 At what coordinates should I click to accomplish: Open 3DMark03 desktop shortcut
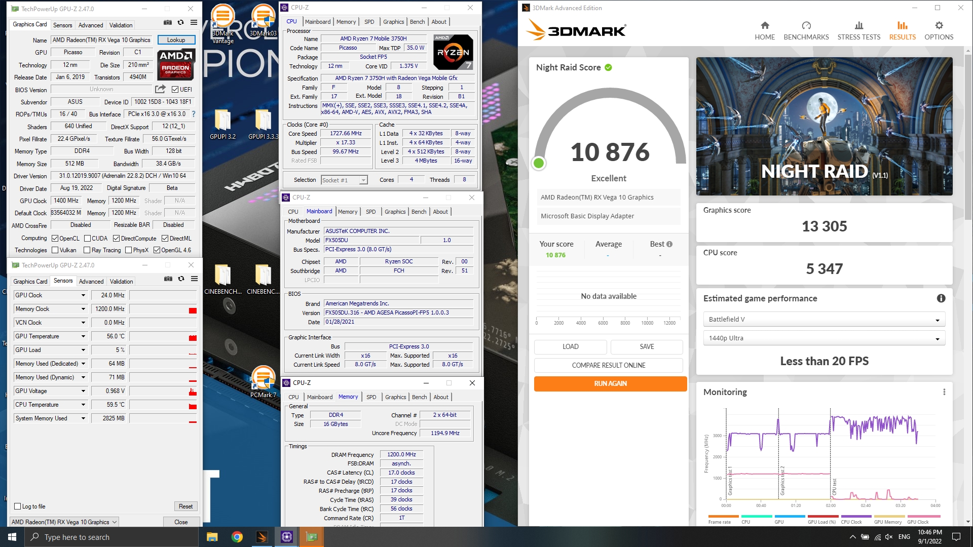point(263,20)
